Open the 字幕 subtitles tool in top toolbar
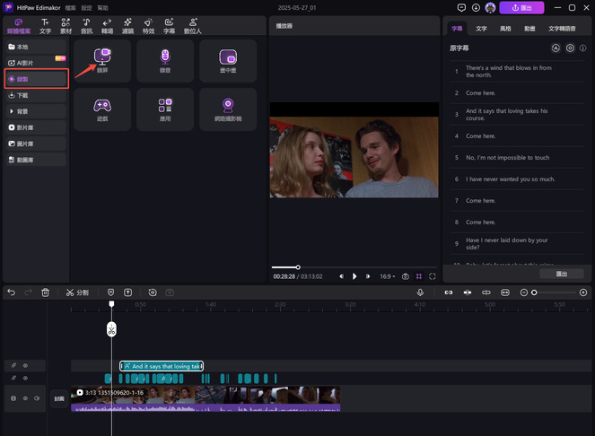This screenshot has width=595, height=436. click(169, 26)
